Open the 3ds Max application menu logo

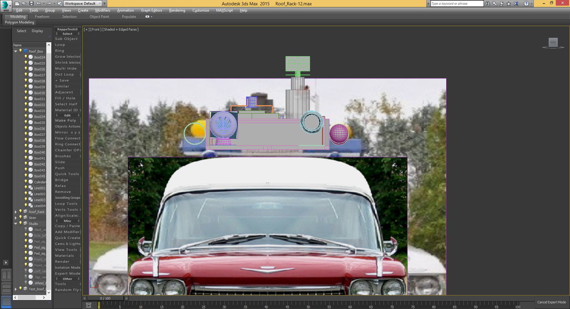tap(6, 5)
